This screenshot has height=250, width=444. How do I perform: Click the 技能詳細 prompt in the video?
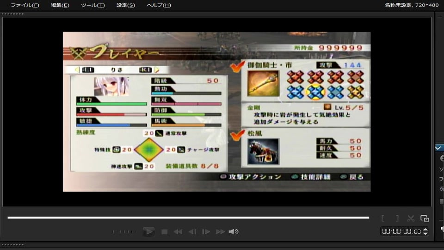coord(311,177)
